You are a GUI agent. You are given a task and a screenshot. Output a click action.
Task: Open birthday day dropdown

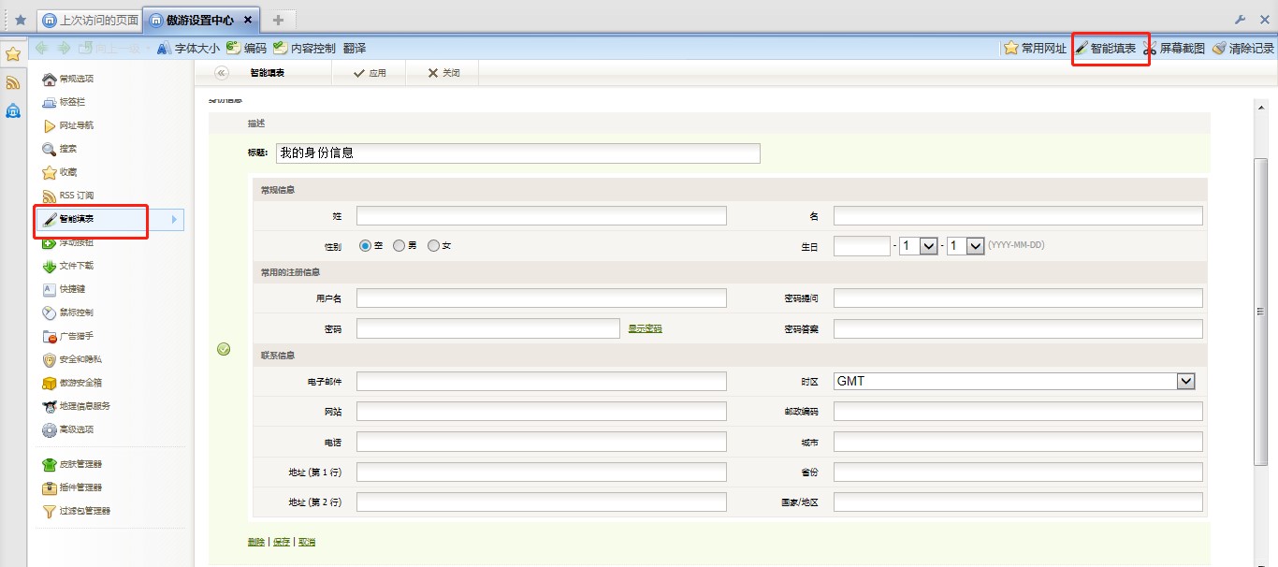[x=975, y=245]
